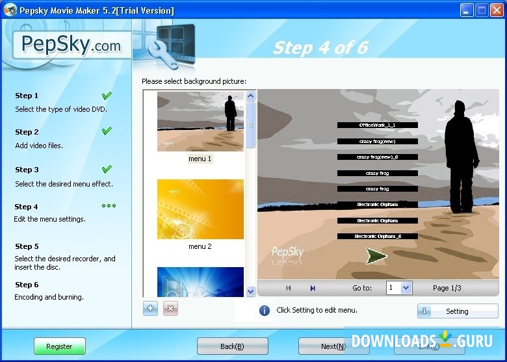This screenshot has height=362, width=507.
Task: Click the Page 1/3 indicator
Action: tap(447, 288)
